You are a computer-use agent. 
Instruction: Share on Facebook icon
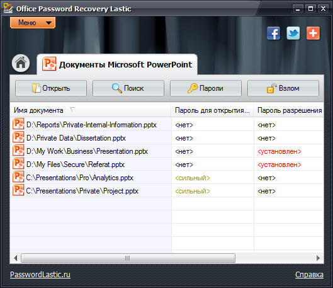coord(274,33)
